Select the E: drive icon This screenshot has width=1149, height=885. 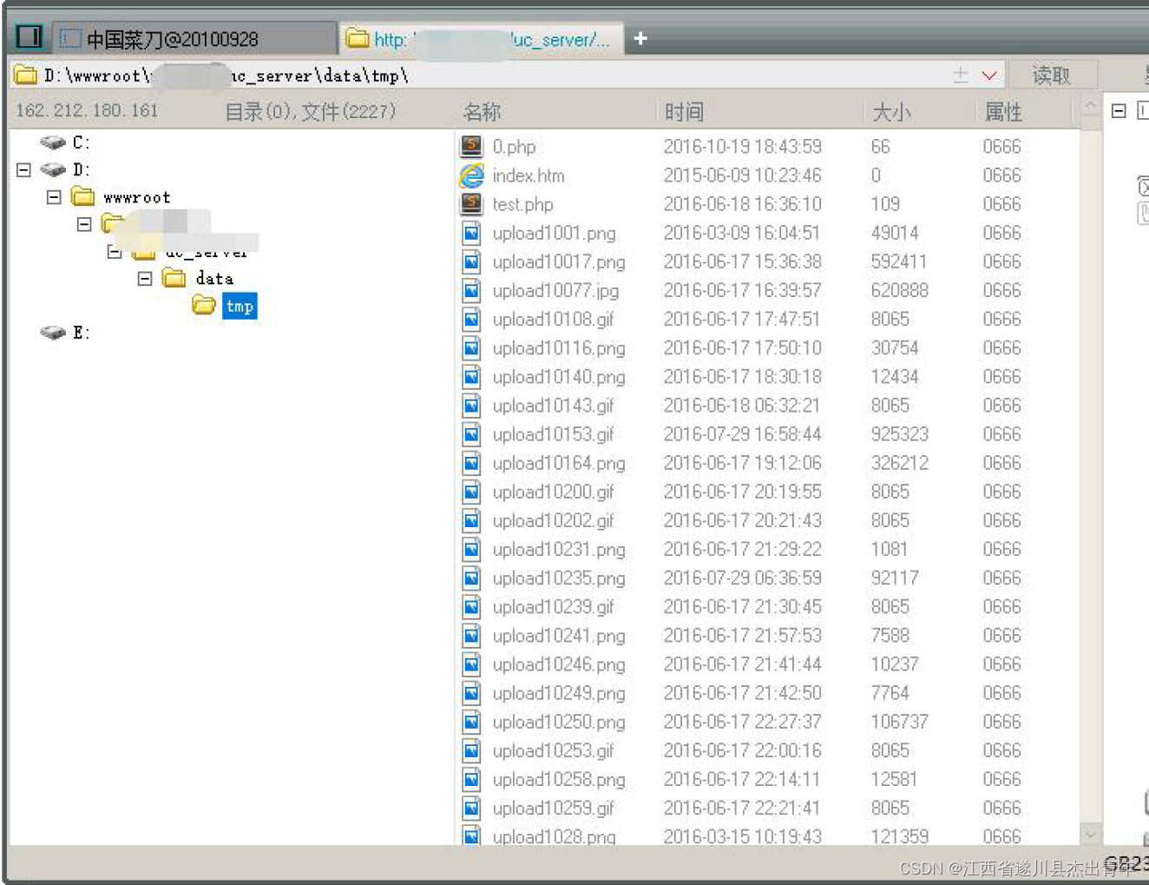pyautogui.click(x=53, y=333)
